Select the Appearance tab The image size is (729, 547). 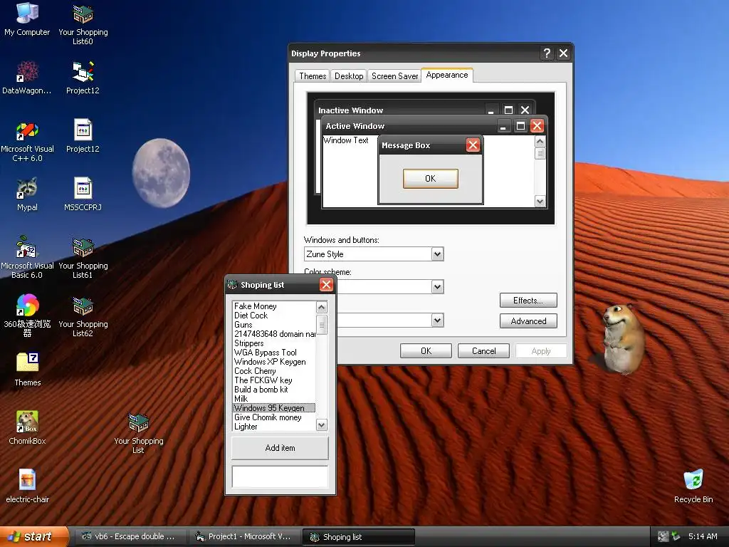pos(447,75)
